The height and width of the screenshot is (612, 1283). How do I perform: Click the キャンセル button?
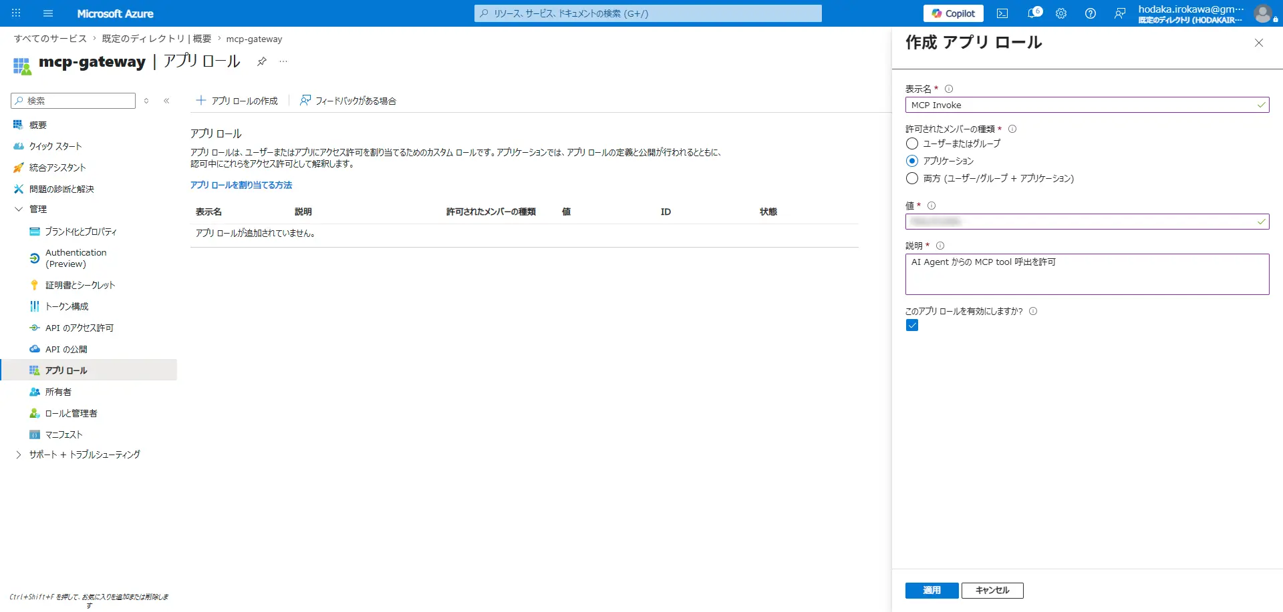tap(992, 590)
